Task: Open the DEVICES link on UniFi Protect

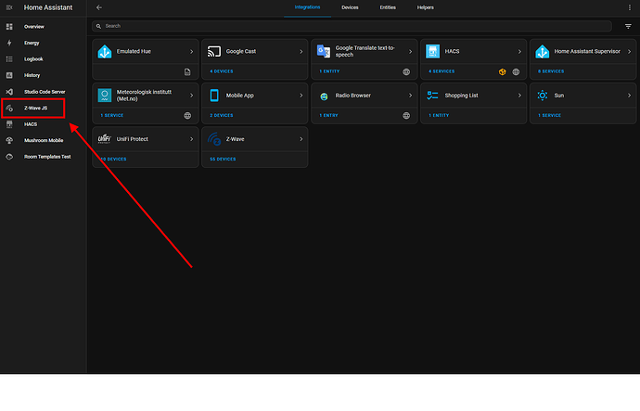Action: (x=113, y=160)
